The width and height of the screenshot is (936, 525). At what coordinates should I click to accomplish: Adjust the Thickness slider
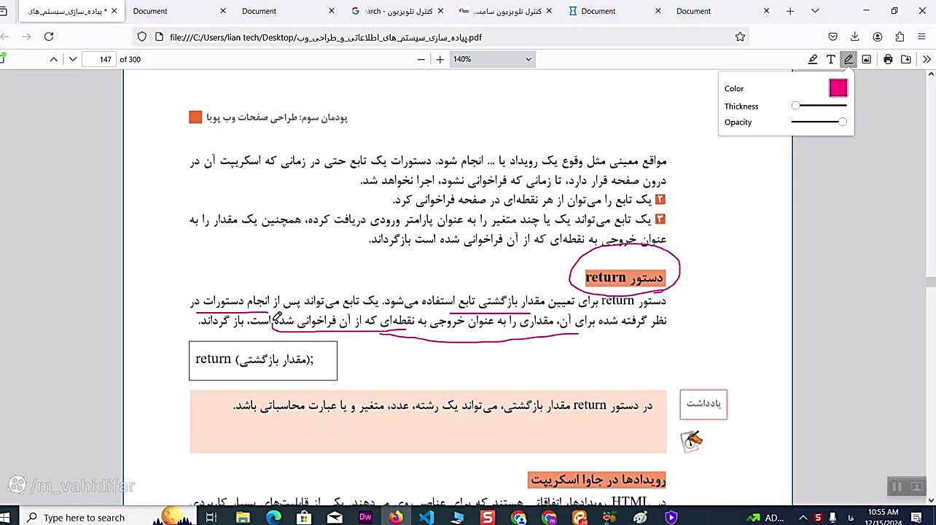(819, 106)
